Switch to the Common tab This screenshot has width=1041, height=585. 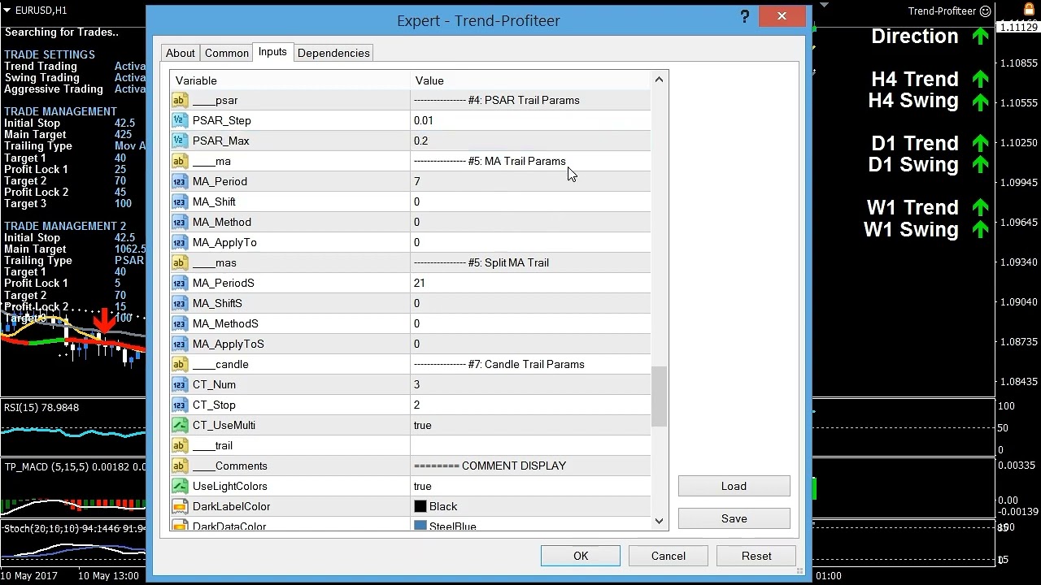coord(227,53)
